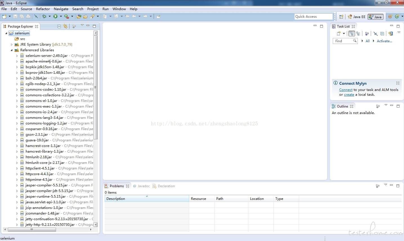Click the Open Task folder icon in the toolbar
Viewport: 404px width, 241px height.
85,17
